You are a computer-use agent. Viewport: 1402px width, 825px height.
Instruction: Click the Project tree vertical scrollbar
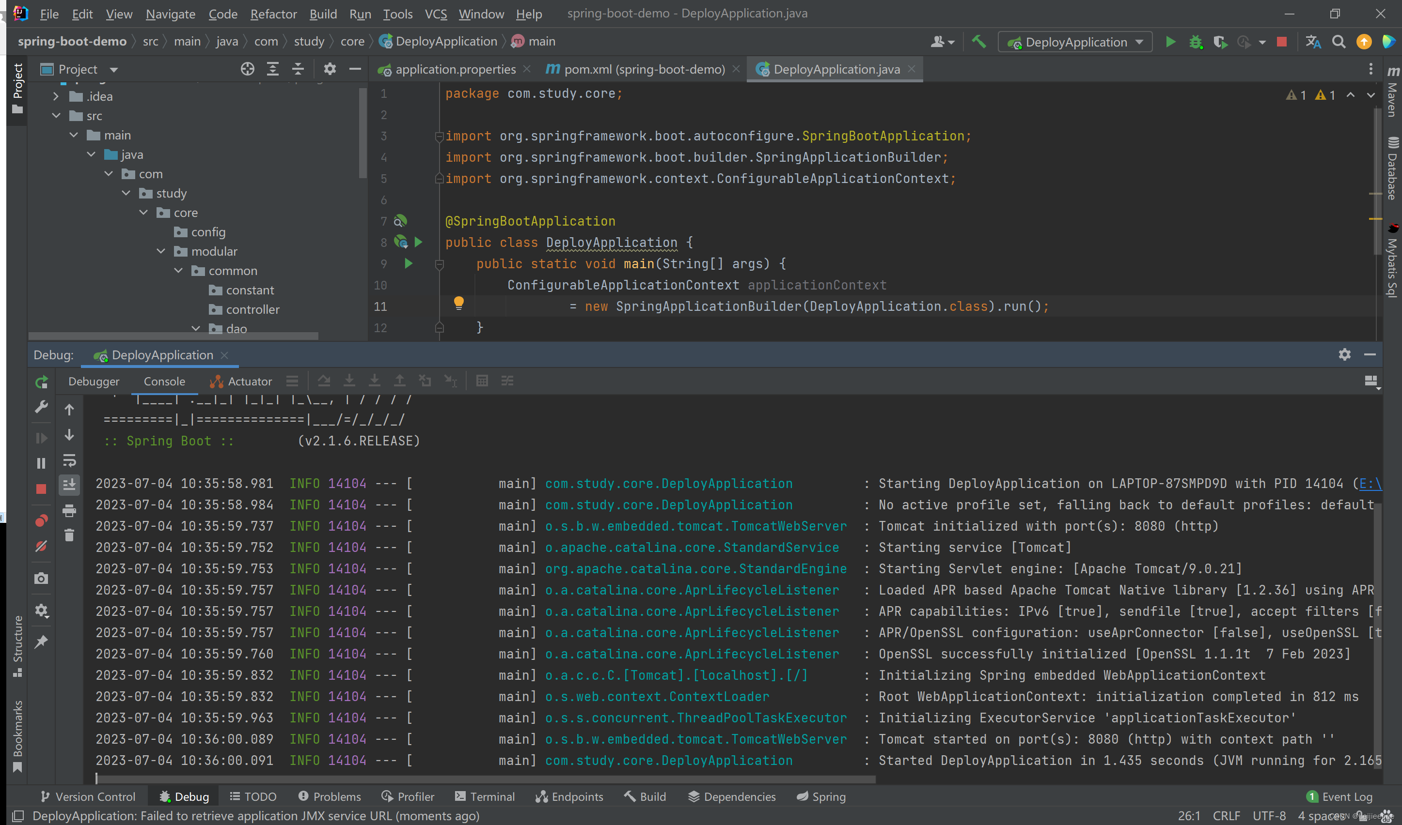[363, 132]
